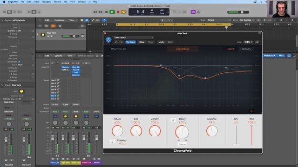298x167 pixels.
Task: Open the Chan EQ plugin slot in mixer
Action: coord(76,67)
